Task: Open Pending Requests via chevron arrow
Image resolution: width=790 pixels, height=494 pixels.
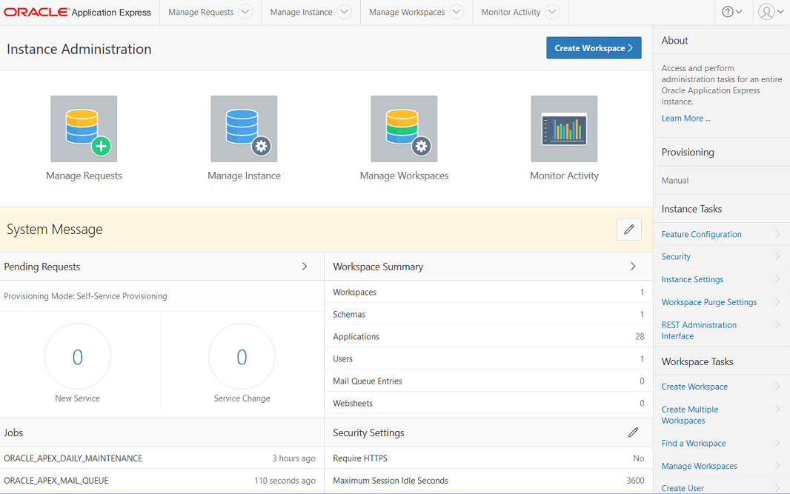Action: click(305, 267)
